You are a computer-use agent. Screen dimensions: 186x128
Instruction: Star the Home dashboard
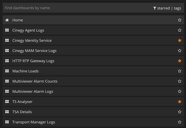pyautogui.click(x=180, y=20)
